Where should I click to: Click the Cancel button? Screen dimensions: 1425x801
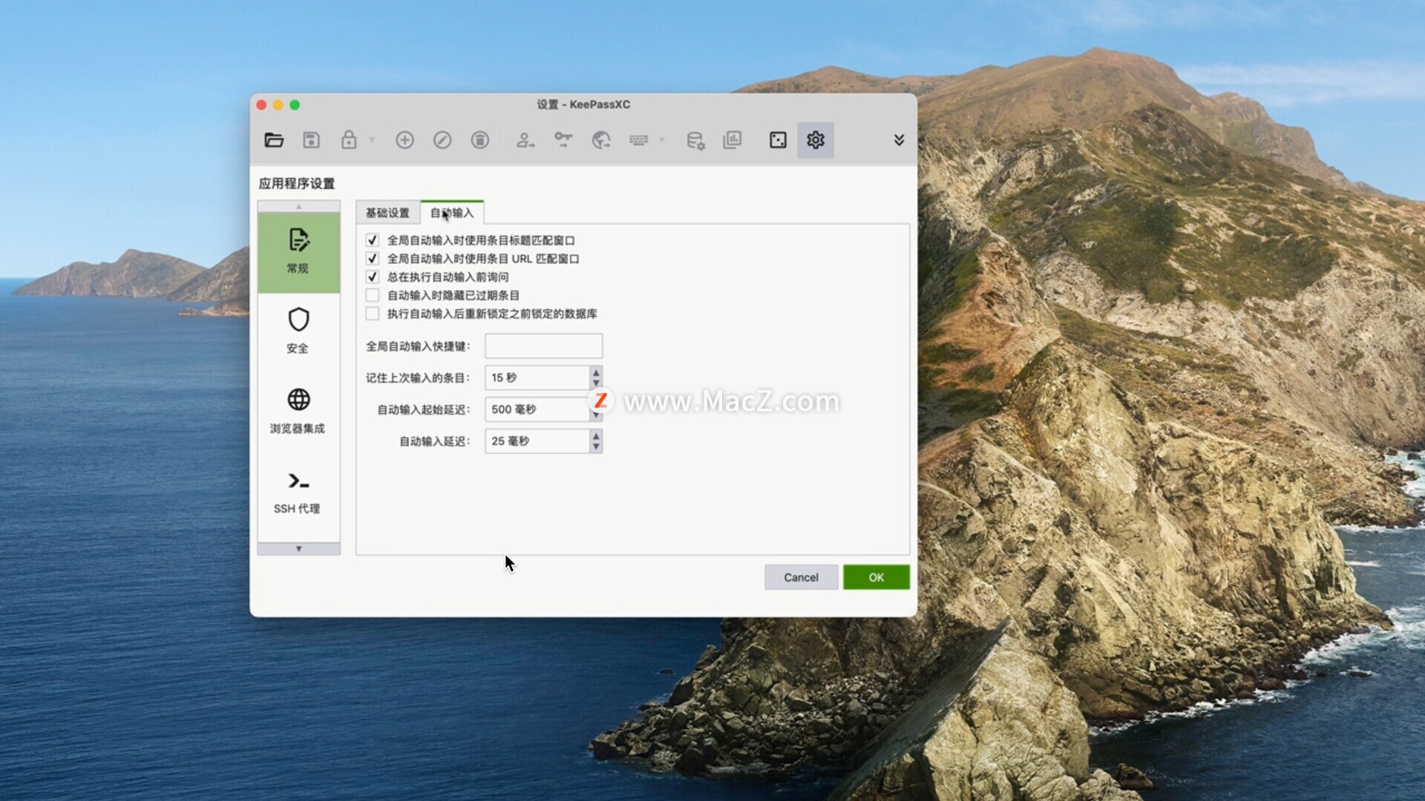tap(801, 577)
